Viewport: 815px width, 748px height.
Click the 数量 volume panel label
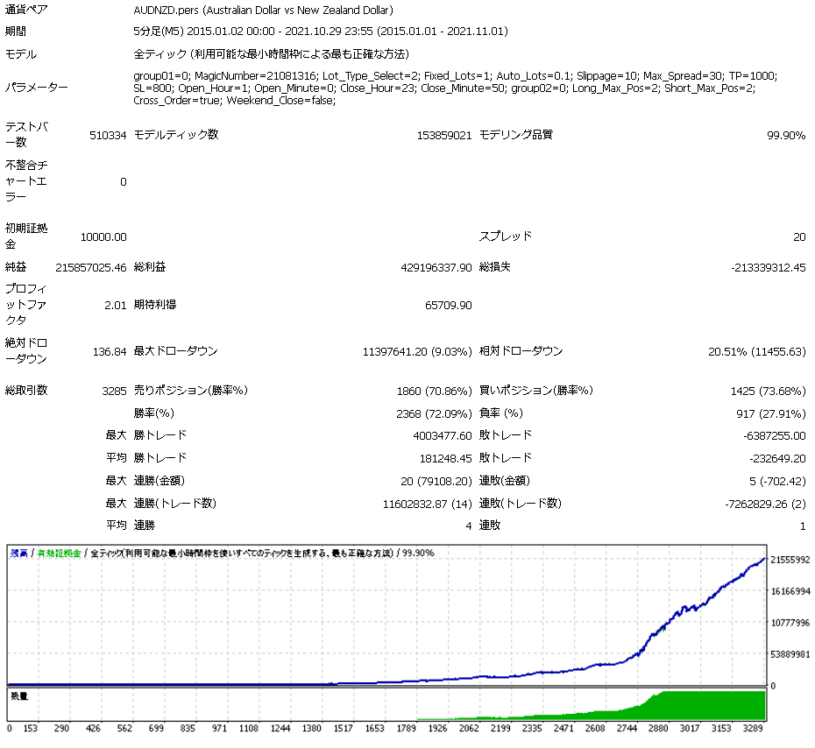coord(19,696)
